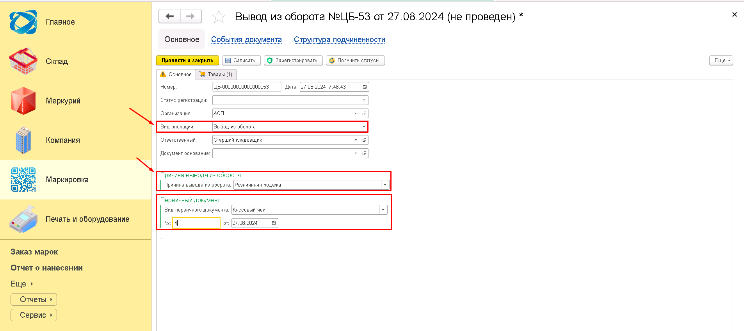Click the Зарегистрировать button
Viewport: 744px width, 331px height.
pyautogui.click(x=293, y=61)
